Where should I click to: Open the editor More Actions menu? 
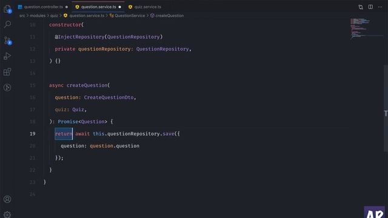point(380,7)
